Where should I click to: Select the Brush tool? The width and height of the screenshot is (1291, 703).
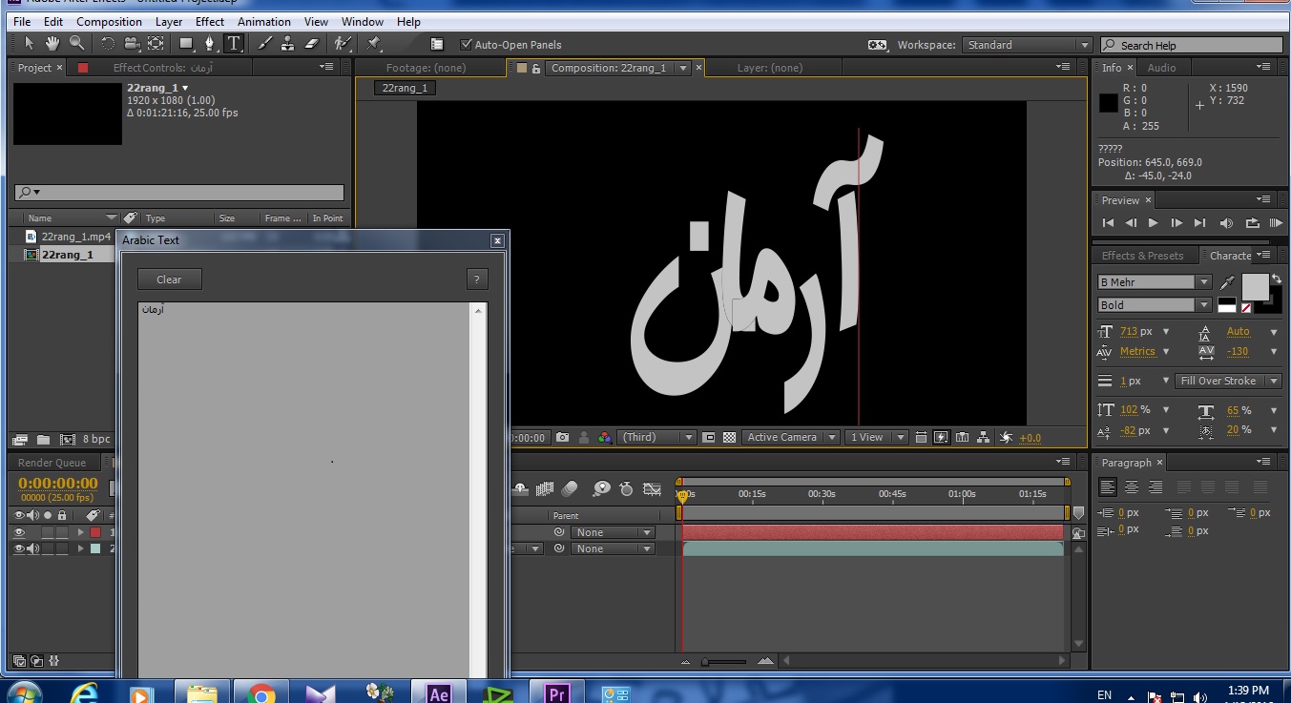pos(264,44)
